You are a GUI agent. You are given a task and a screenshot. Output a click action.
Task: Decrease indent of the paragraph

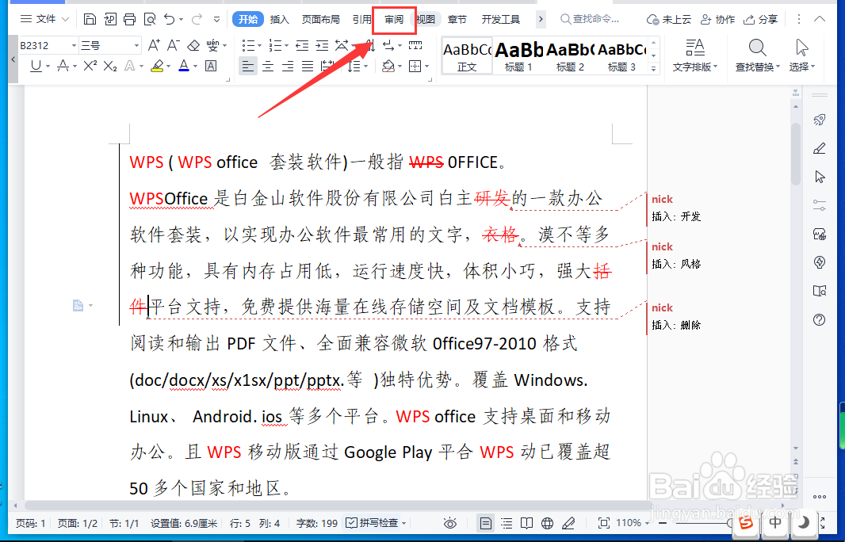pos(302,45)
